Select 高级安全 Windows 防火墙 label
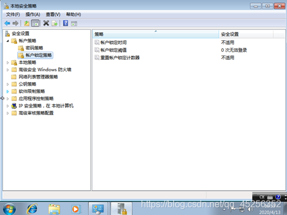The image size is (287, 215). [45, 70]
